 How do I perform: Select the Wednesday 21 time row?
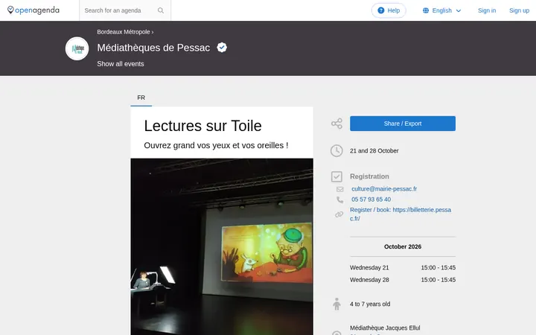[x=403, y=268]
